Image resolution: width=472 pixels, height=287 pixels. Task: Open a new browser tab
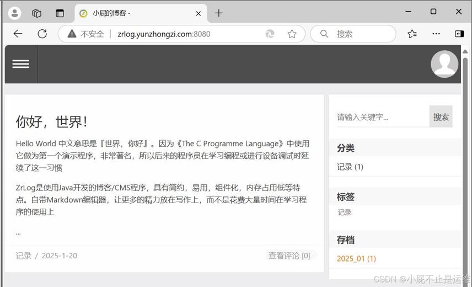pyautogui.click(x=219, y=13)
